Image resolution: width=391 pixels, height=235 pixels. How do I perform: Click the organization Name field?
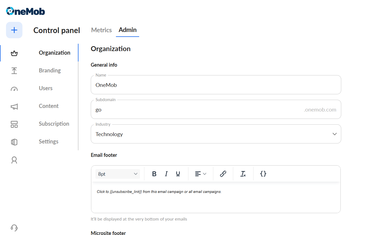pyautogui.click(x=216, y=85)
